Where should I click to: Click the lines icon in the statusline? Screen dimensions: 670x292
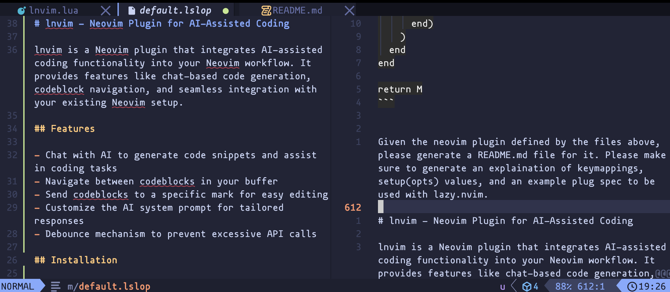coord(55,286)
